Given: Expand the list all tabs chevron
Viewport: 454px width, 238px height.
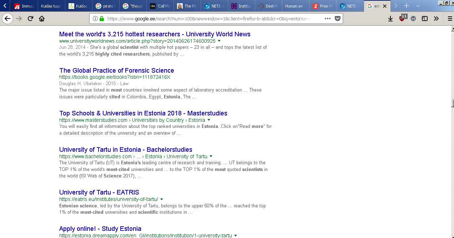Looking at the screenshot, I should click(x=418, y=6).
